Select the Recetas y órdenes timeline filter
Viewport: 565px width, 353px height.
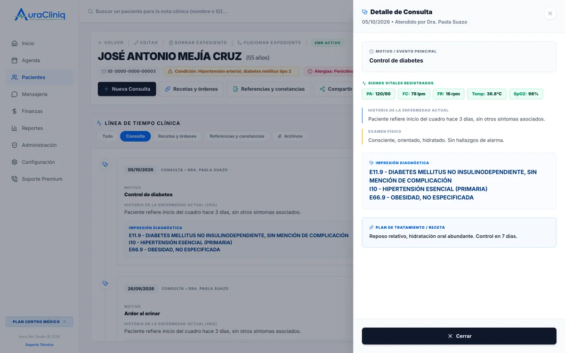[177, 136]
